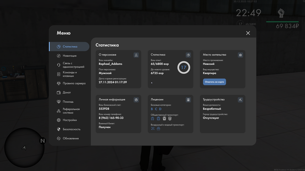Open the Команды и клавиши section
Viewport: 305px width, 171px height.
69,74
